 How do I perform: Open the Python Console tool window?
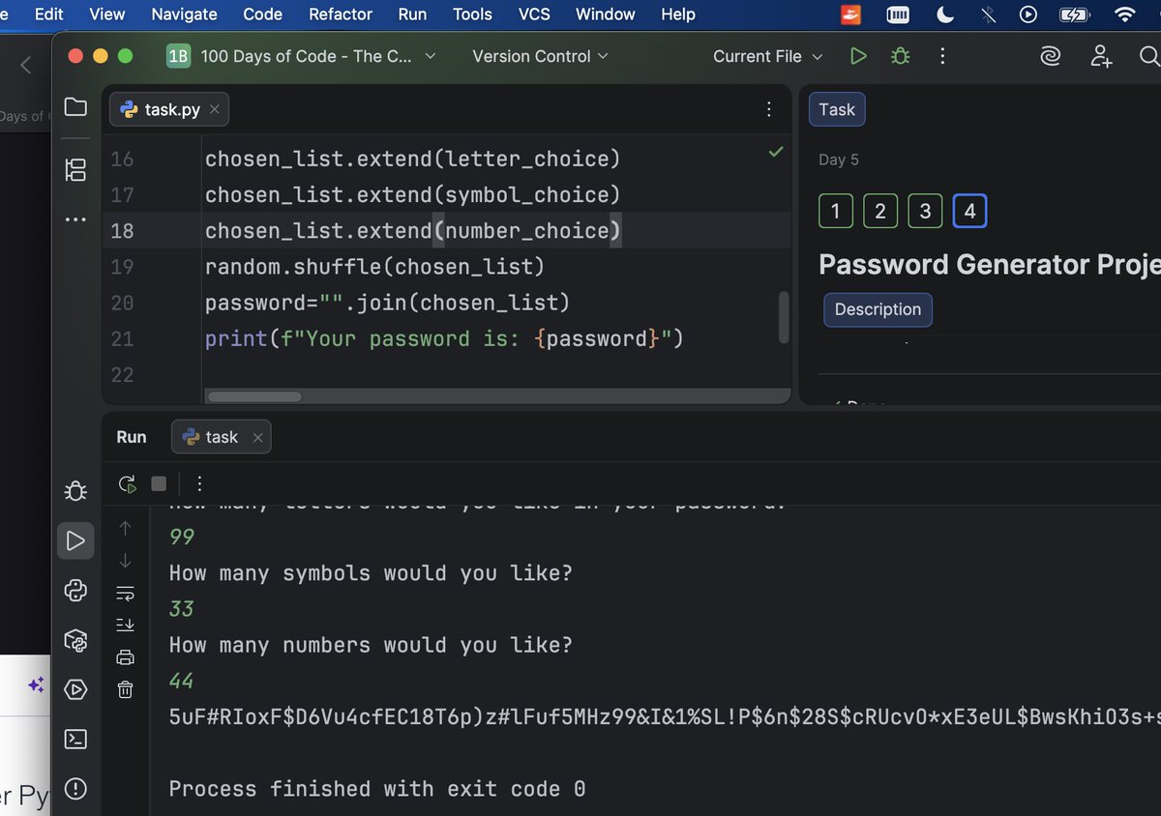[x=75, y=591]
